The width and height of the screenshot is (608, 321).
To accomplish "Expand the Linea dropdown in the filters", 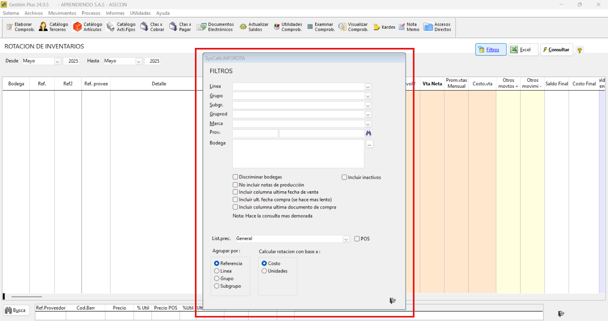I will (x=367, y=87).
